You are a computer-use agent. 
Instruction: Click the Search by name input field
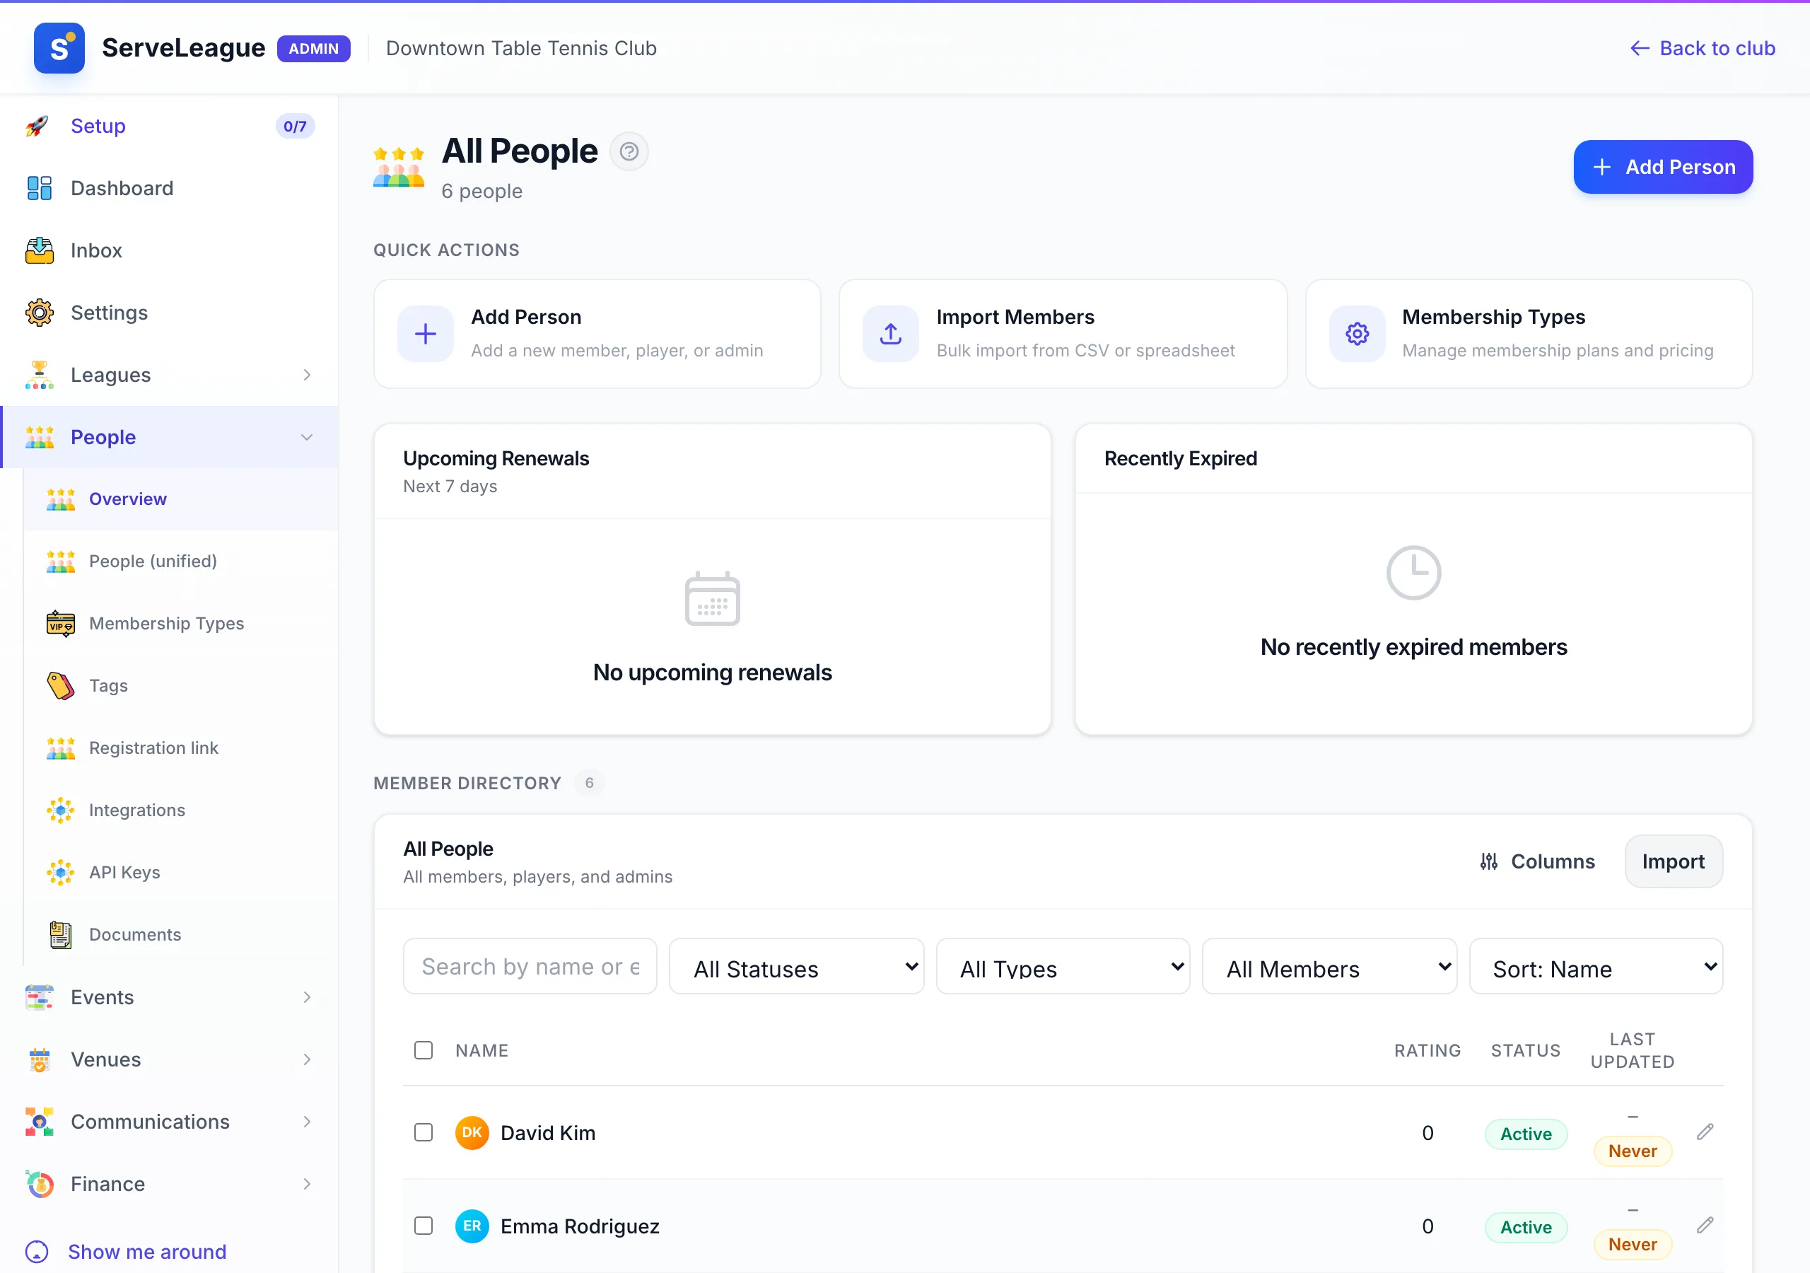click(530, 967)
